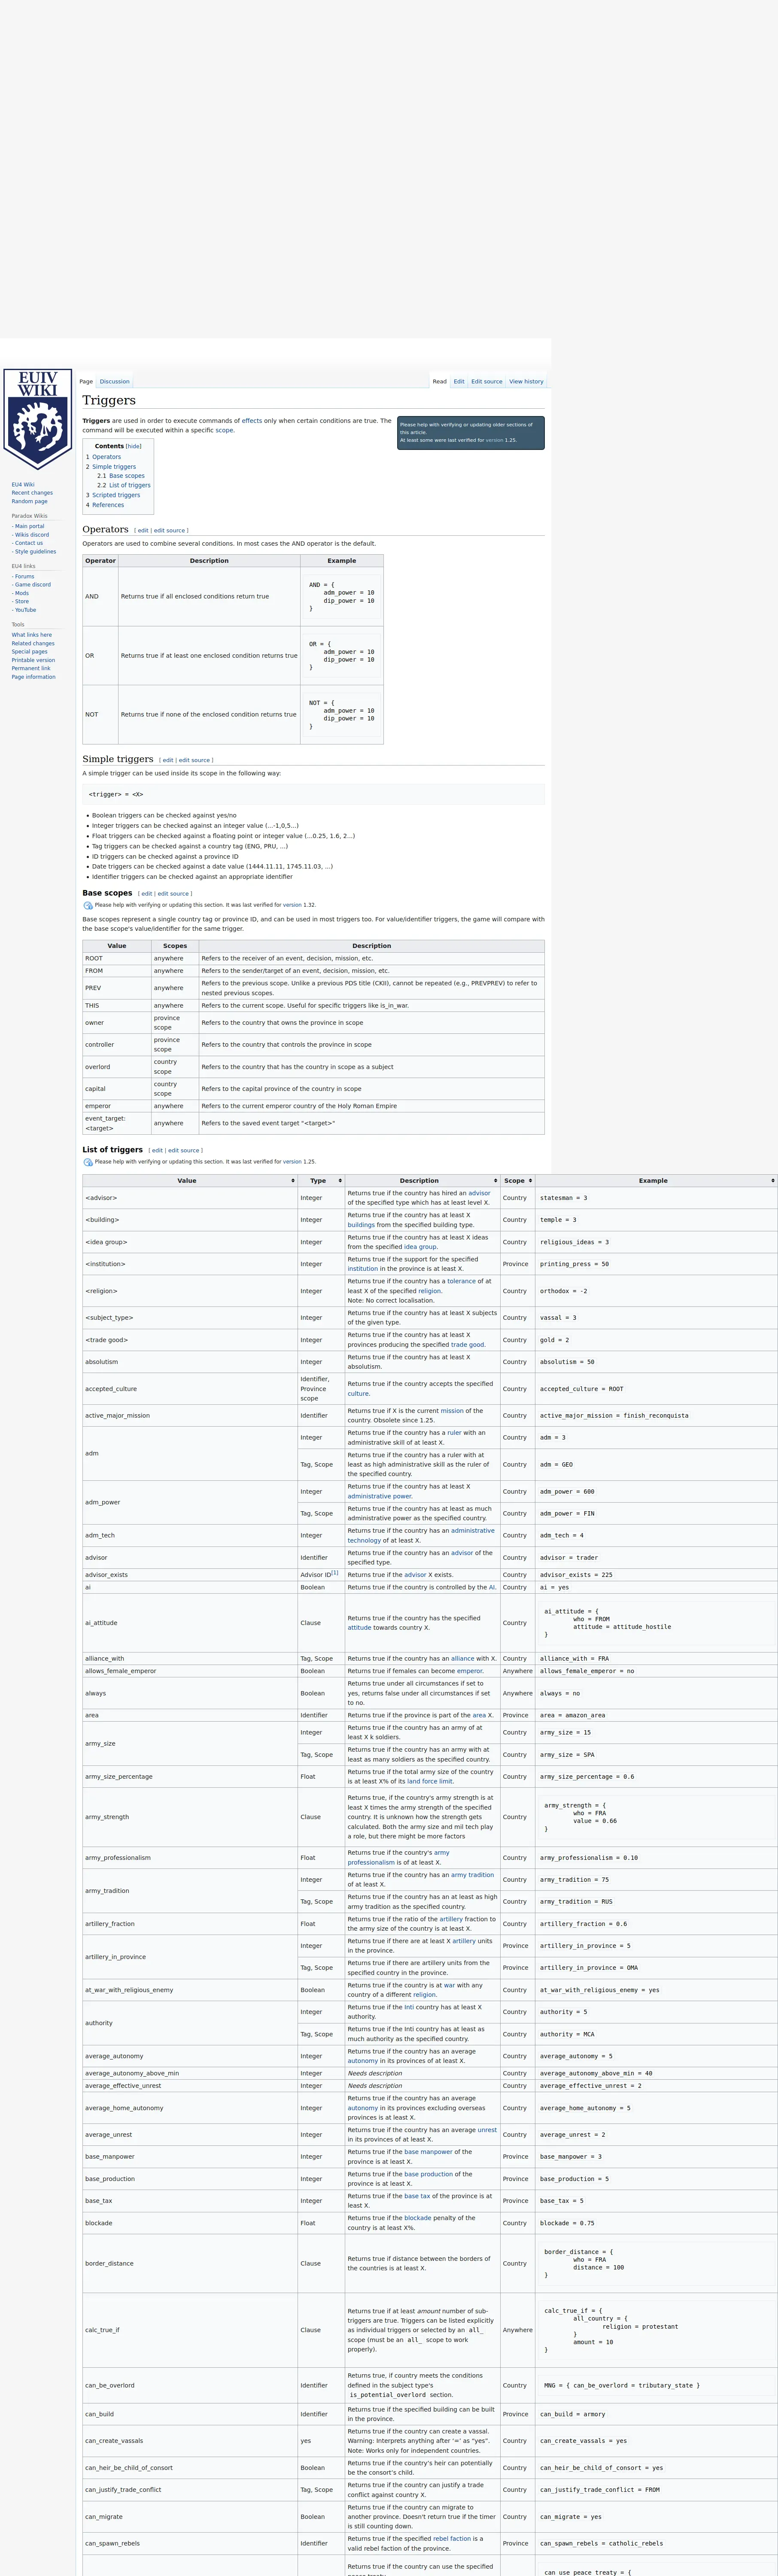Click edit link beside Base scopes heading

147,894
